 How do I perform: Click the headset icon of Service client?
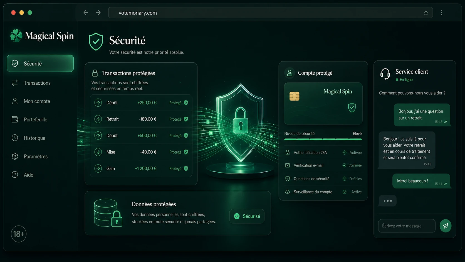click(x=385, y=74)
